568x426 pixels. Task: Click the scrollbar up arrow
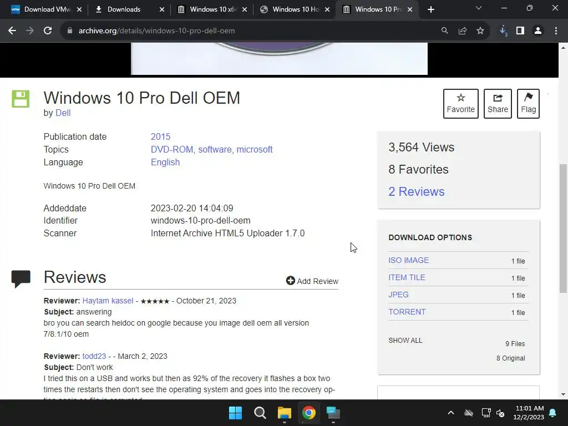point(563,48)
